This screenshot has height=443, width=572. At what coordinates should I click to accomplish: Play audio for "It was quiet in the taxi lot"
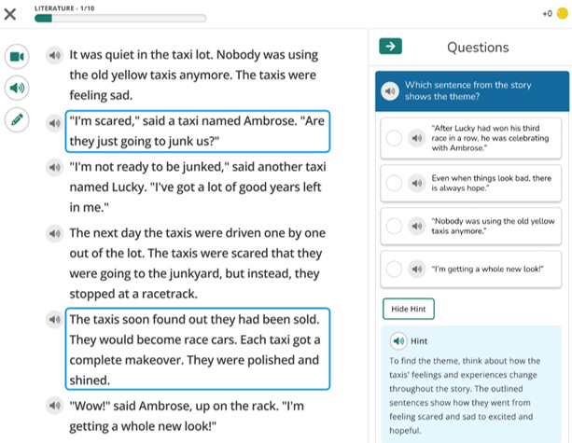pos(55,56)
